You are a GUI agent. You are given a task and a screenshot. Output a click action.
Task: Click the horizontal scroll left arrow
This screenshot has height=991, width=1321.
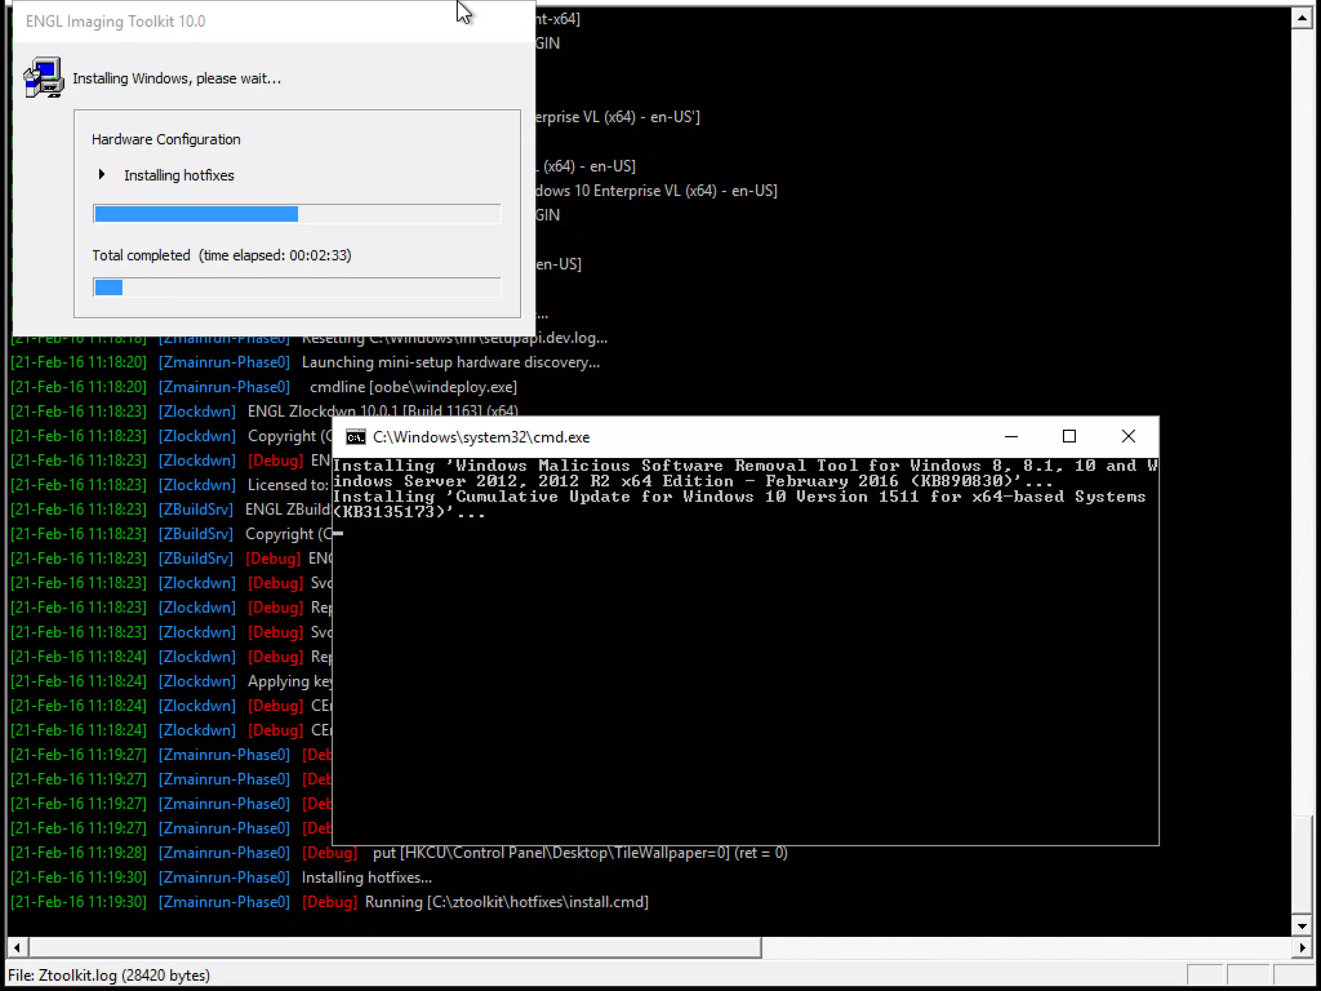click(17, 948)
